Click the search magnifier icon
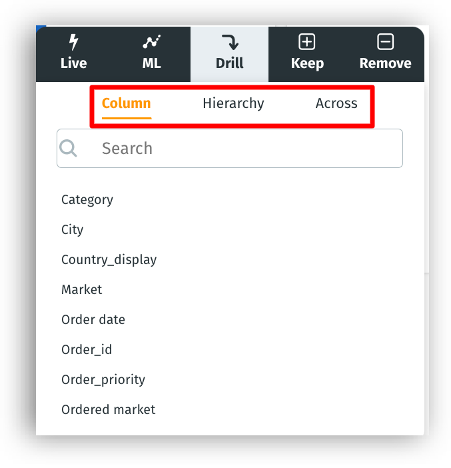 coord(69,148)
